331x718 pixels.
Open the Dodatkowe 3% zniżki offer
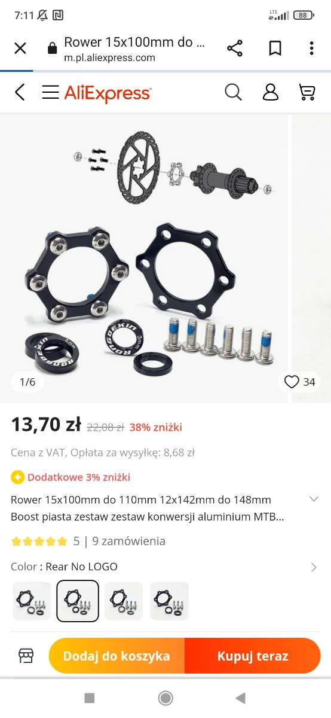point(71,477)
